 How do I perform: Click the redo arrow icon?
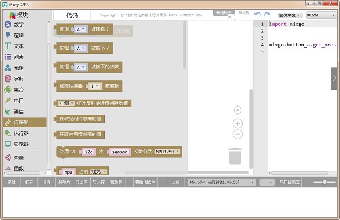(x=267, y=15)
